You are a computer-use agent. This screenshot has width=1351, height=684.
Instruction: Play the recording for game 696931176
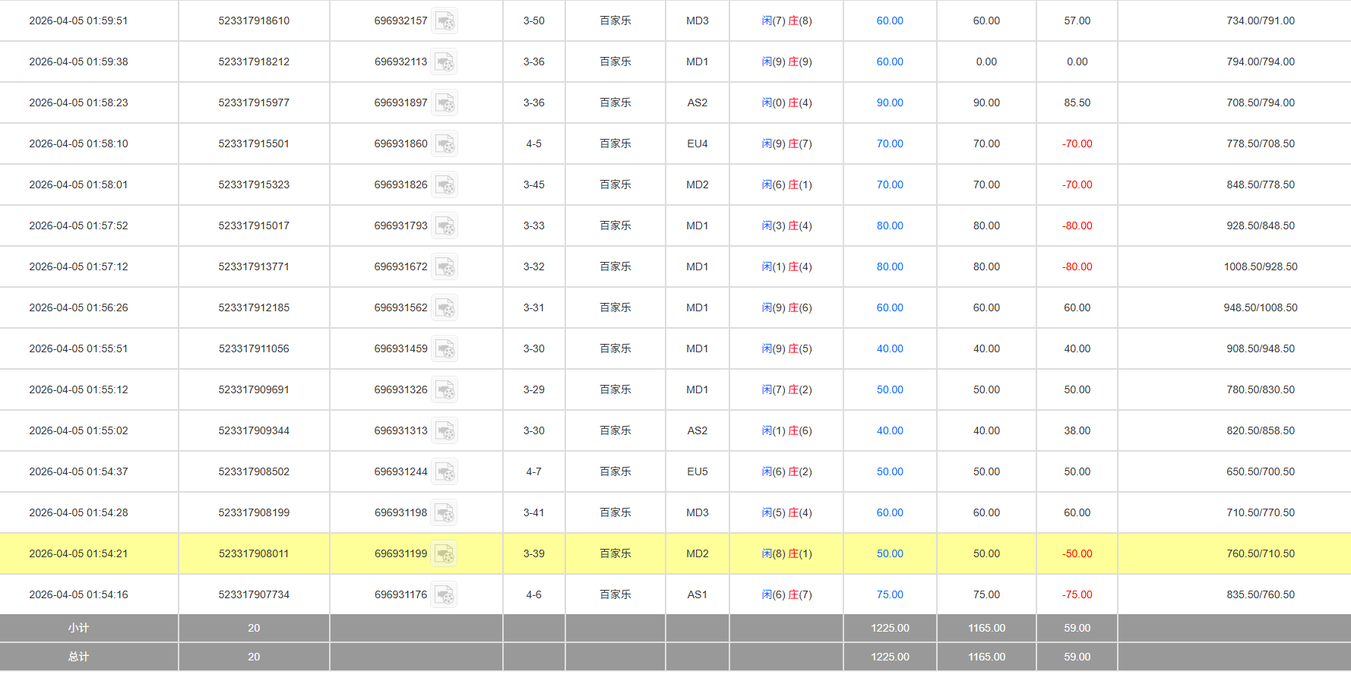pyautogui.click(x=445, y=594)
